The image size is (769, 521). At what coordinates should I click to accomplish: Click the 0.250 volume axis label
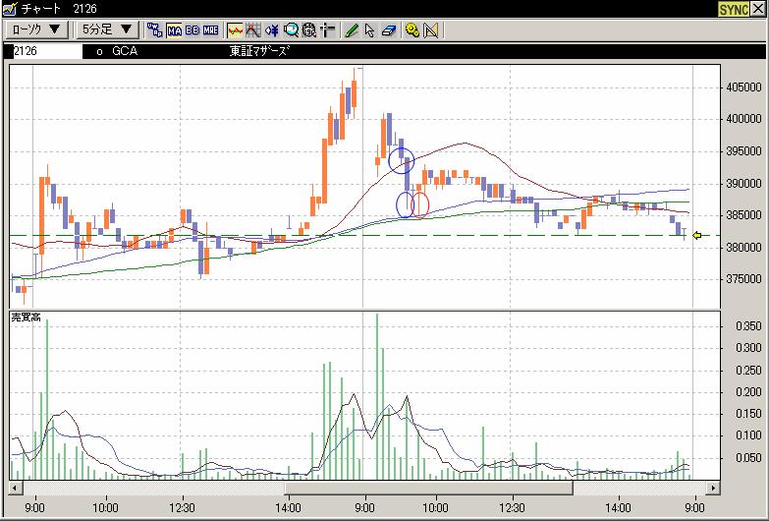(x=749, y=371)
